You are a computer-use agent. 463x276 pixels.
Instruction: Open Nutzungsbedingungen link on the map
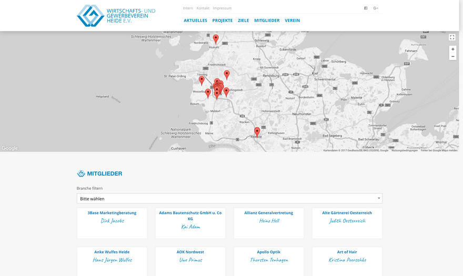click(405, 150)
